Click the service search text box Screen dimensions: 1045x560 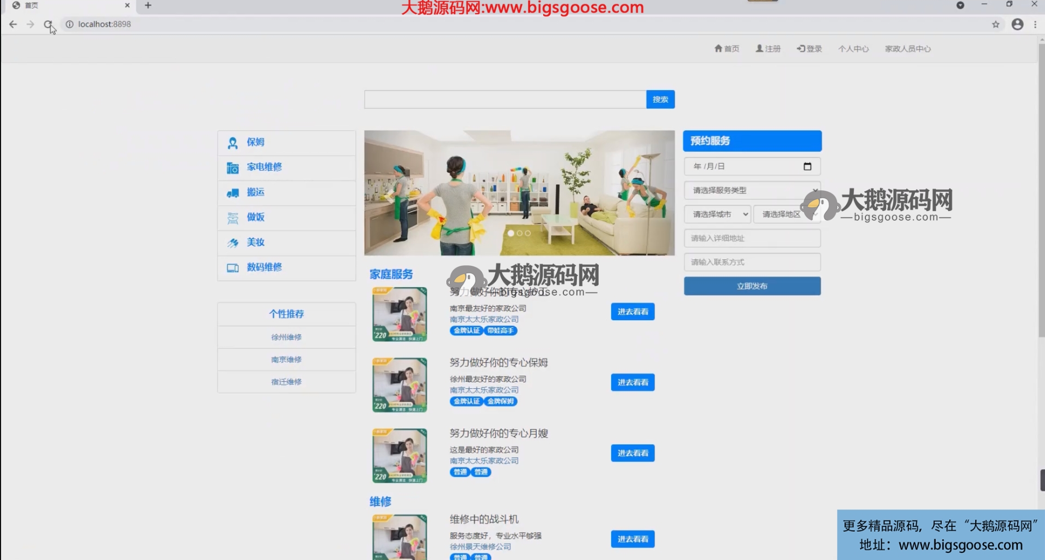point(505,99)
